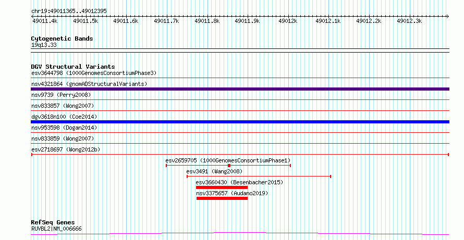Image resolution: width=464 pixels, height=240 pixels.
Task: Select the 19q13.33 band label
Action: tap(44, 45)
